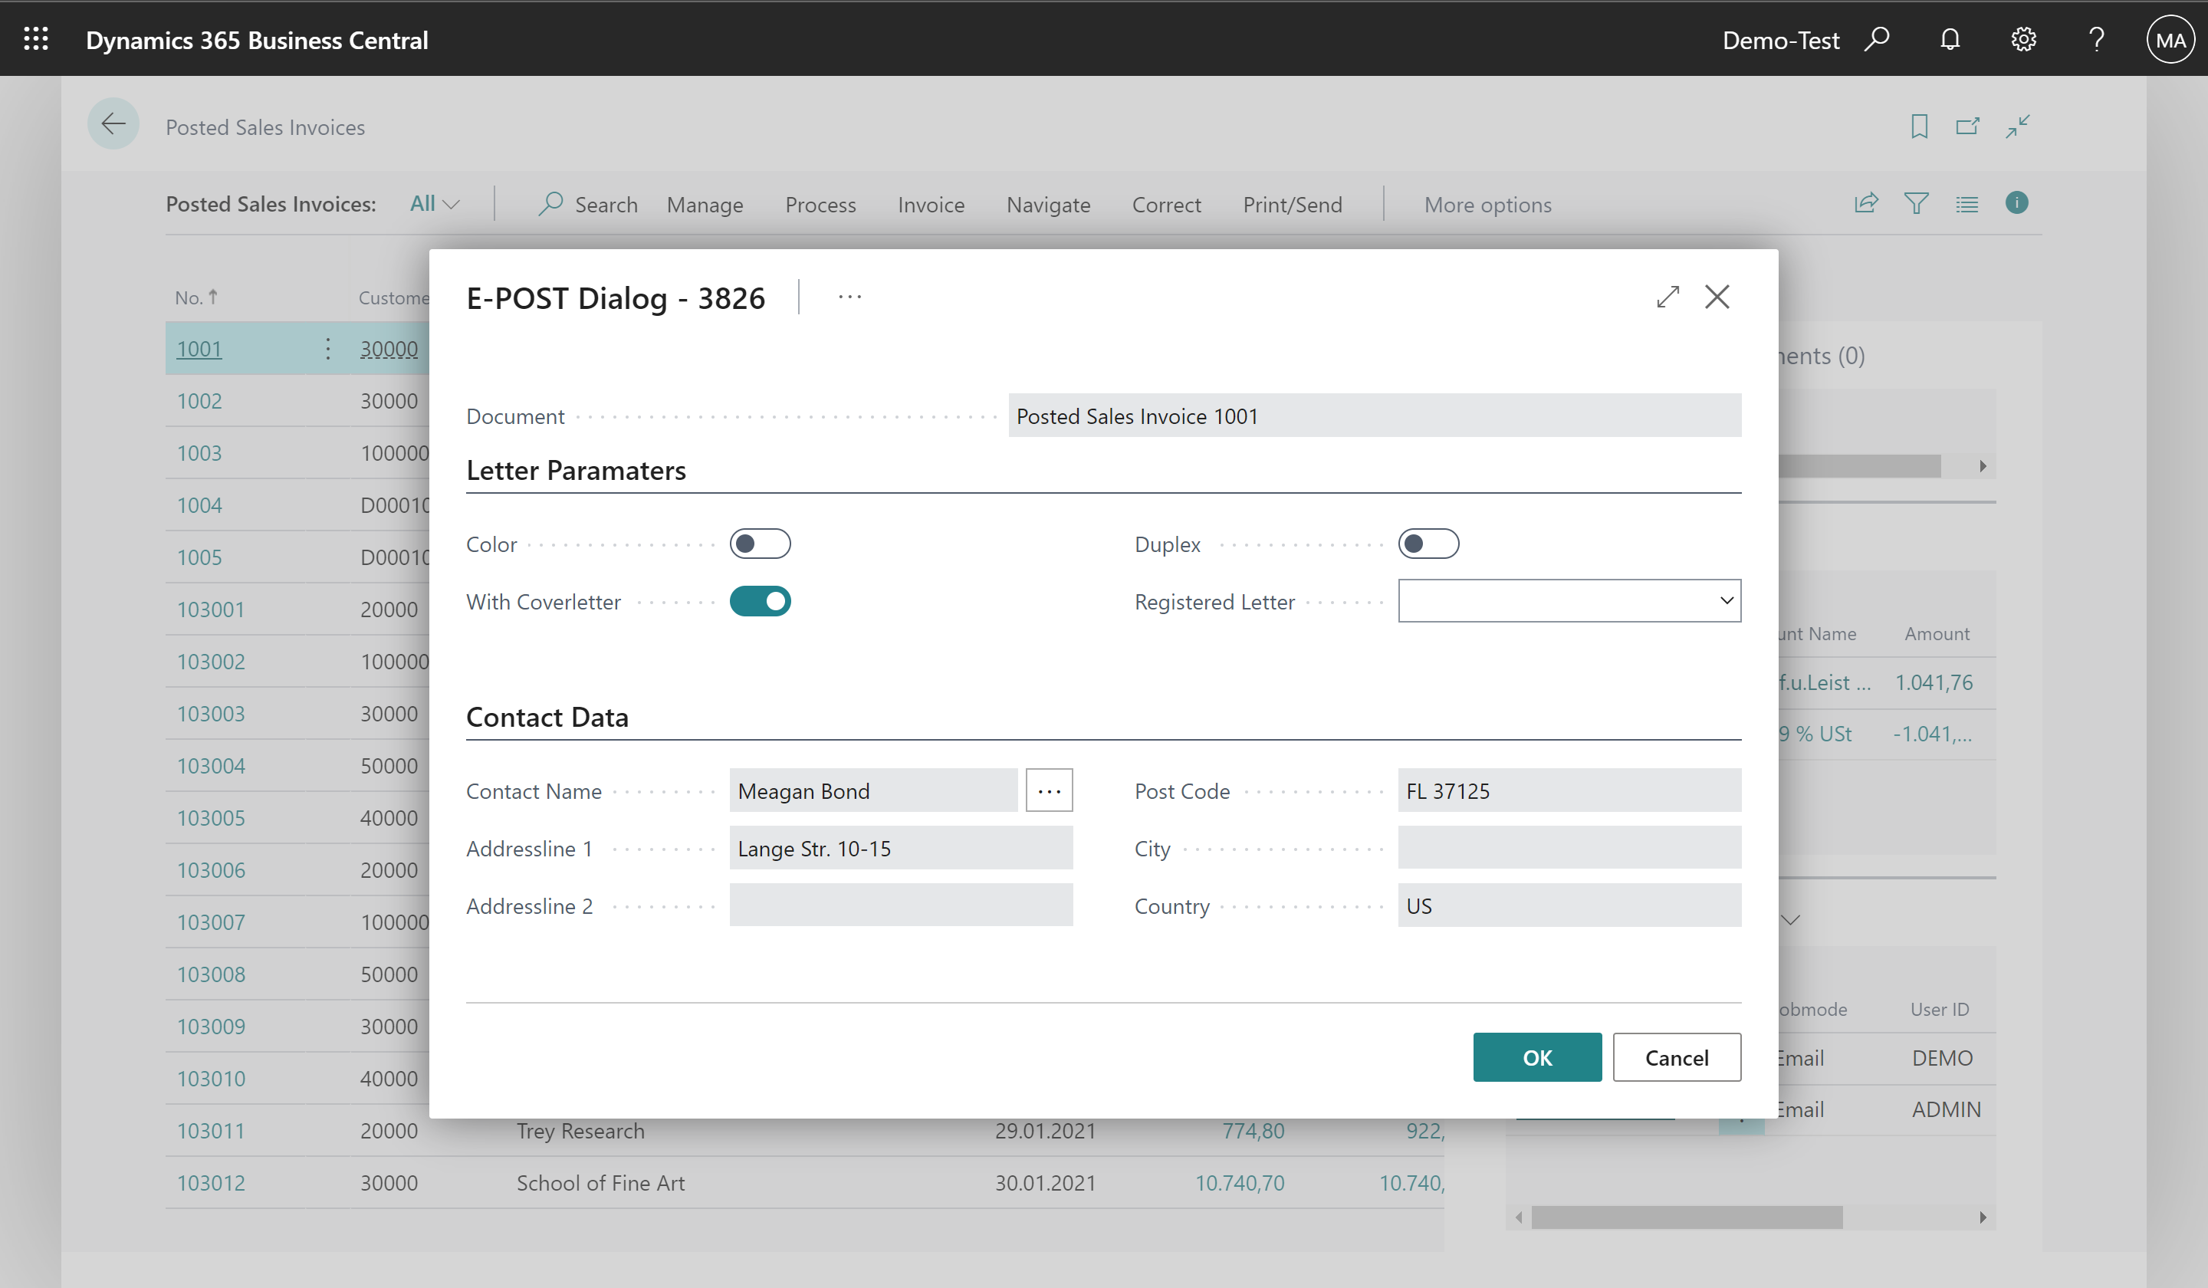Screen dimensions: 2208x1288
Task: Open the Print/Send menu
Action: 1292,204
